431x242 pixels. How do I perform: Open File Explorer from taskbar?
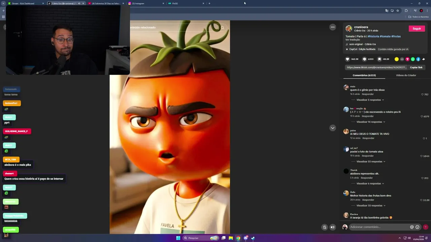point(231,238)
